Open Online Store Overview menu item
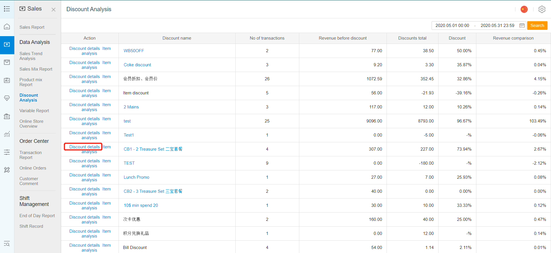The width and height of the screenshot is (551, 253). 31,124
